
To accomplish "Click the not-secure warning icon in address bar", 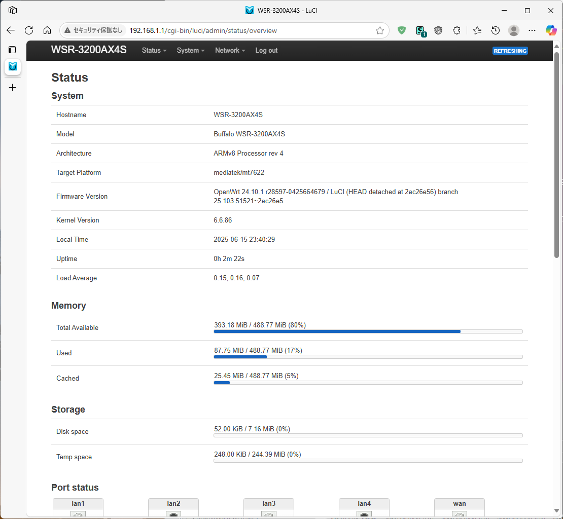I will pos(67,30).
